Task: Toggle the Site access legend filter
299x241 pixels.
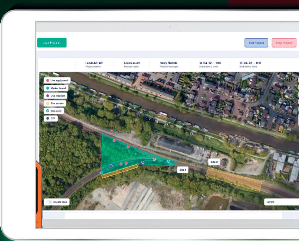Action: tap(55, 103)
